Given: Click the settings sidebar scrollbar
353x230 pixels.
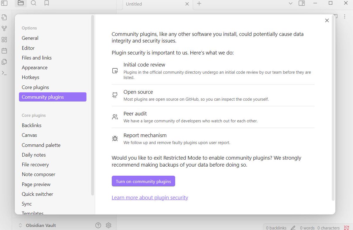Looking at the screenshot, I should (92, 106).
